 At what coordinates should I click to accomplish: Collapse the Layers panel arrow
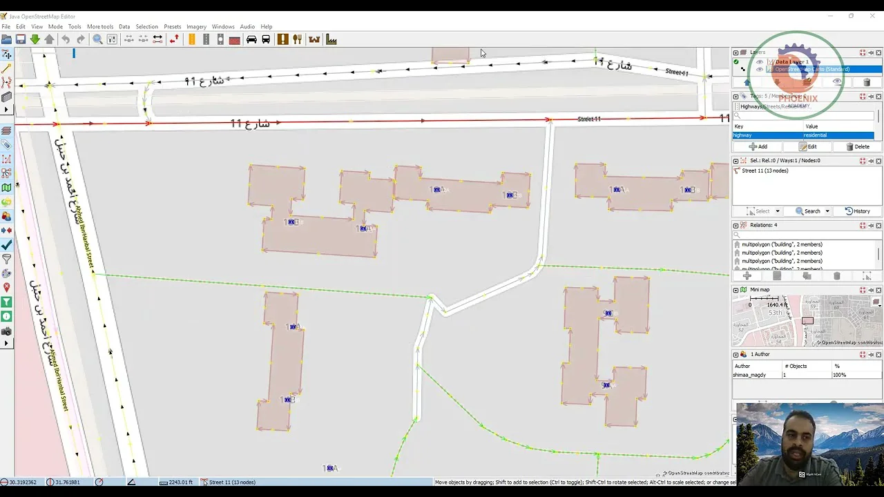tap(736, 52)
